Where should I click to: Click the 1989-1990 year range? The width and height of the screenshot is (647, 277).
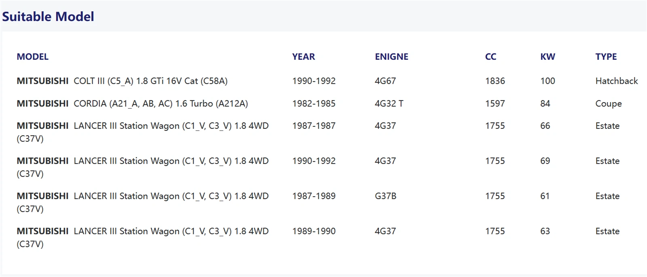[314, 231]
